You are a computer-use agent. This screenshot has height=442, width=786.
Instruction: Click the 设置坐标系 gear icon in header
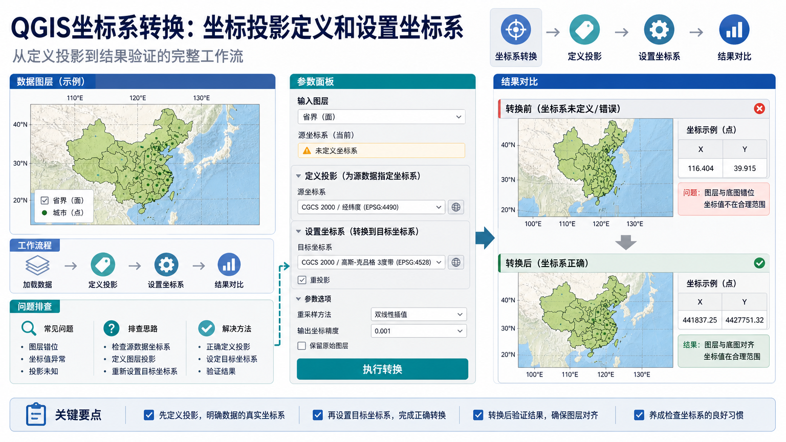click(x=659, y=30)
